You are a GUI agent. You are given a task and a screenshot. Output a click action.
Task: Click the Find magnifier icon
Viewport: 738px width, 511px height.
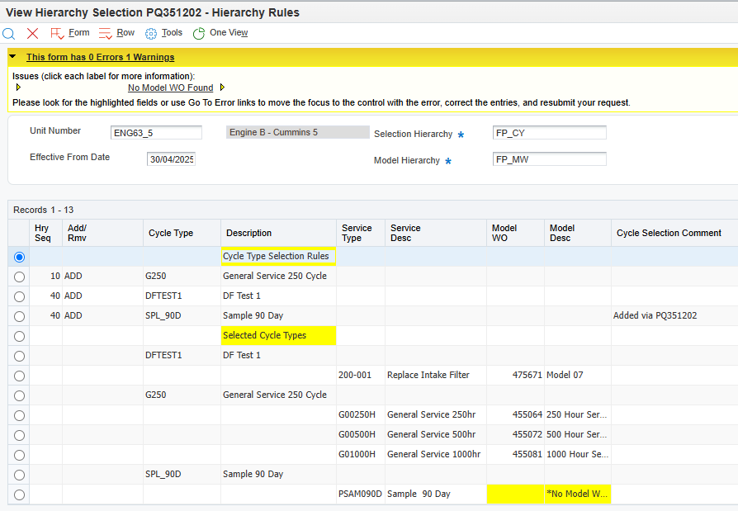tap(9, 33)
